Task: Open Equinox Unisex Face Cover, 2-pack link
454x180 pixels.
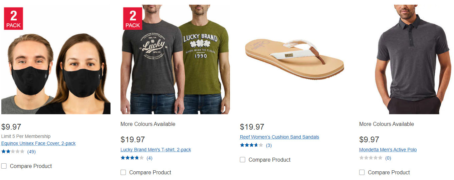Action: coord(38,143)
